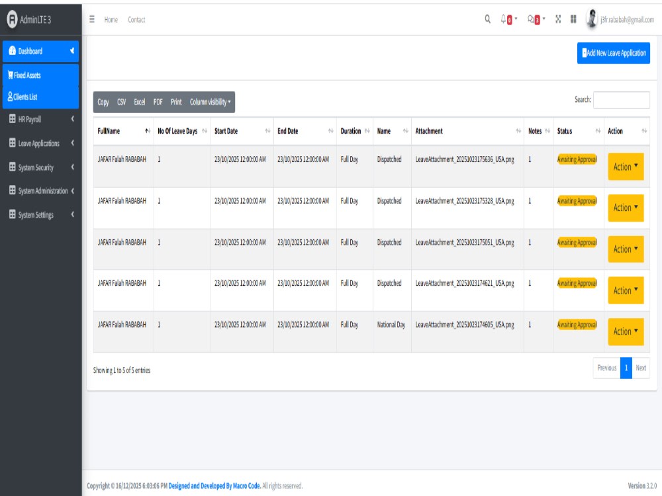The height and width of the screenshot is (496, 662).
Task: Follow the Designed and Developed By Macro Code link
Action: coord(214,486)
